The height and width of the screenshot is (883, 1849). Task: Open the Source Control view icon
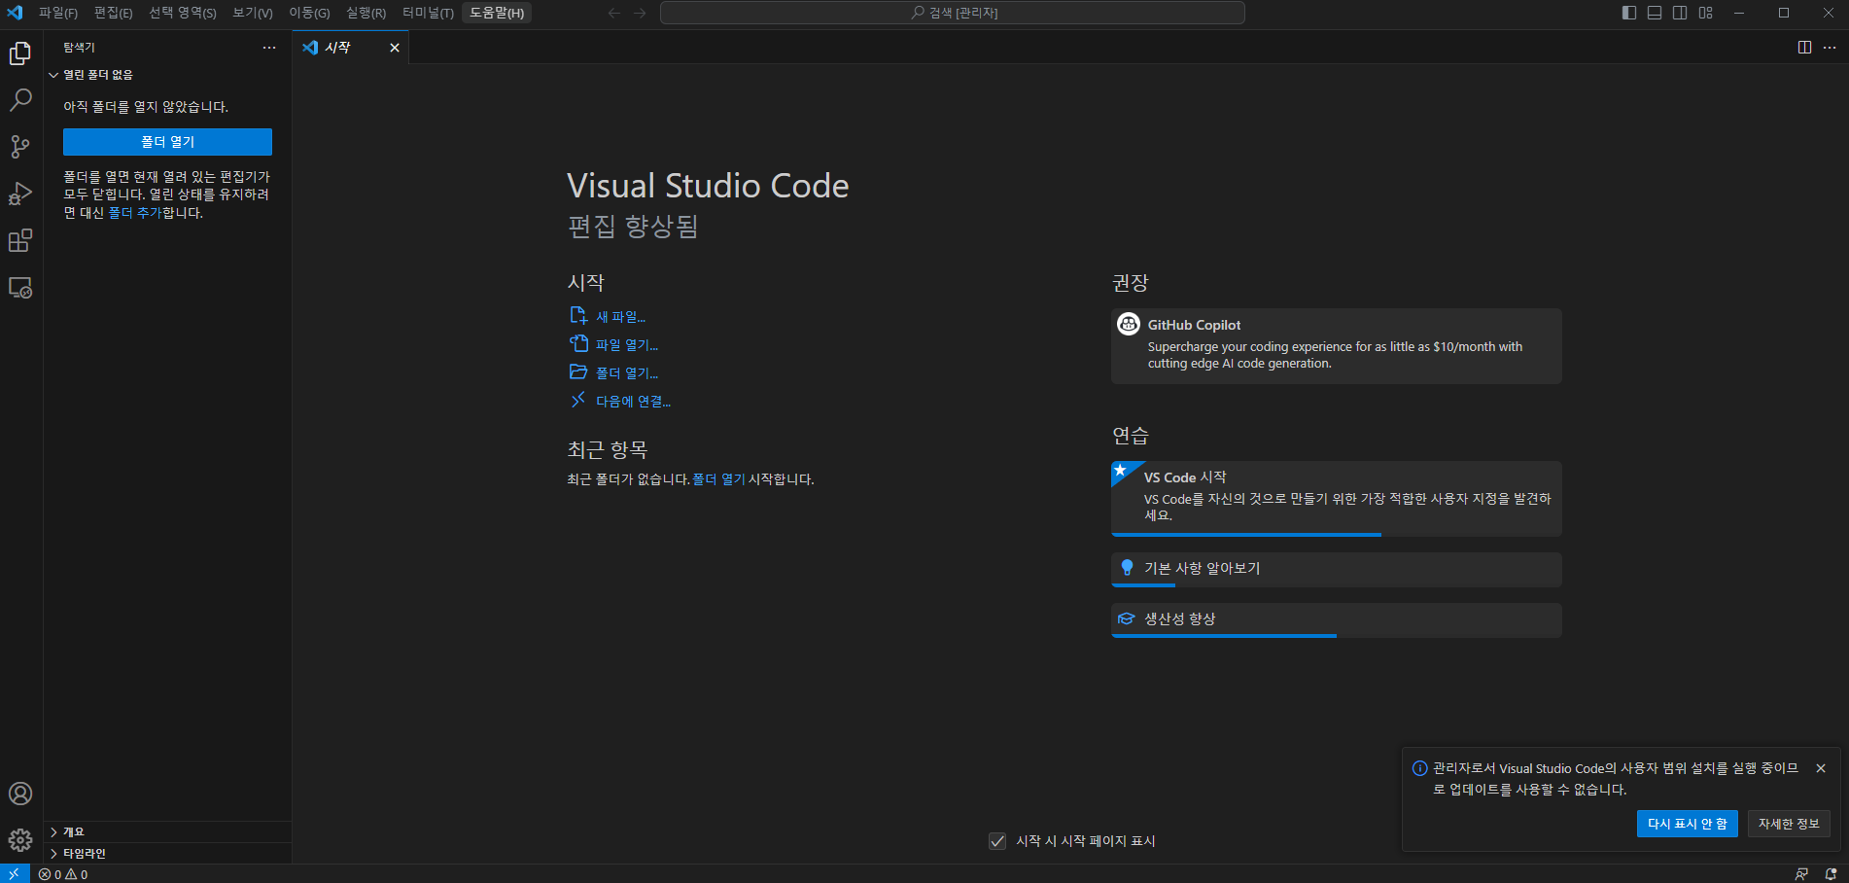(20, 147)
